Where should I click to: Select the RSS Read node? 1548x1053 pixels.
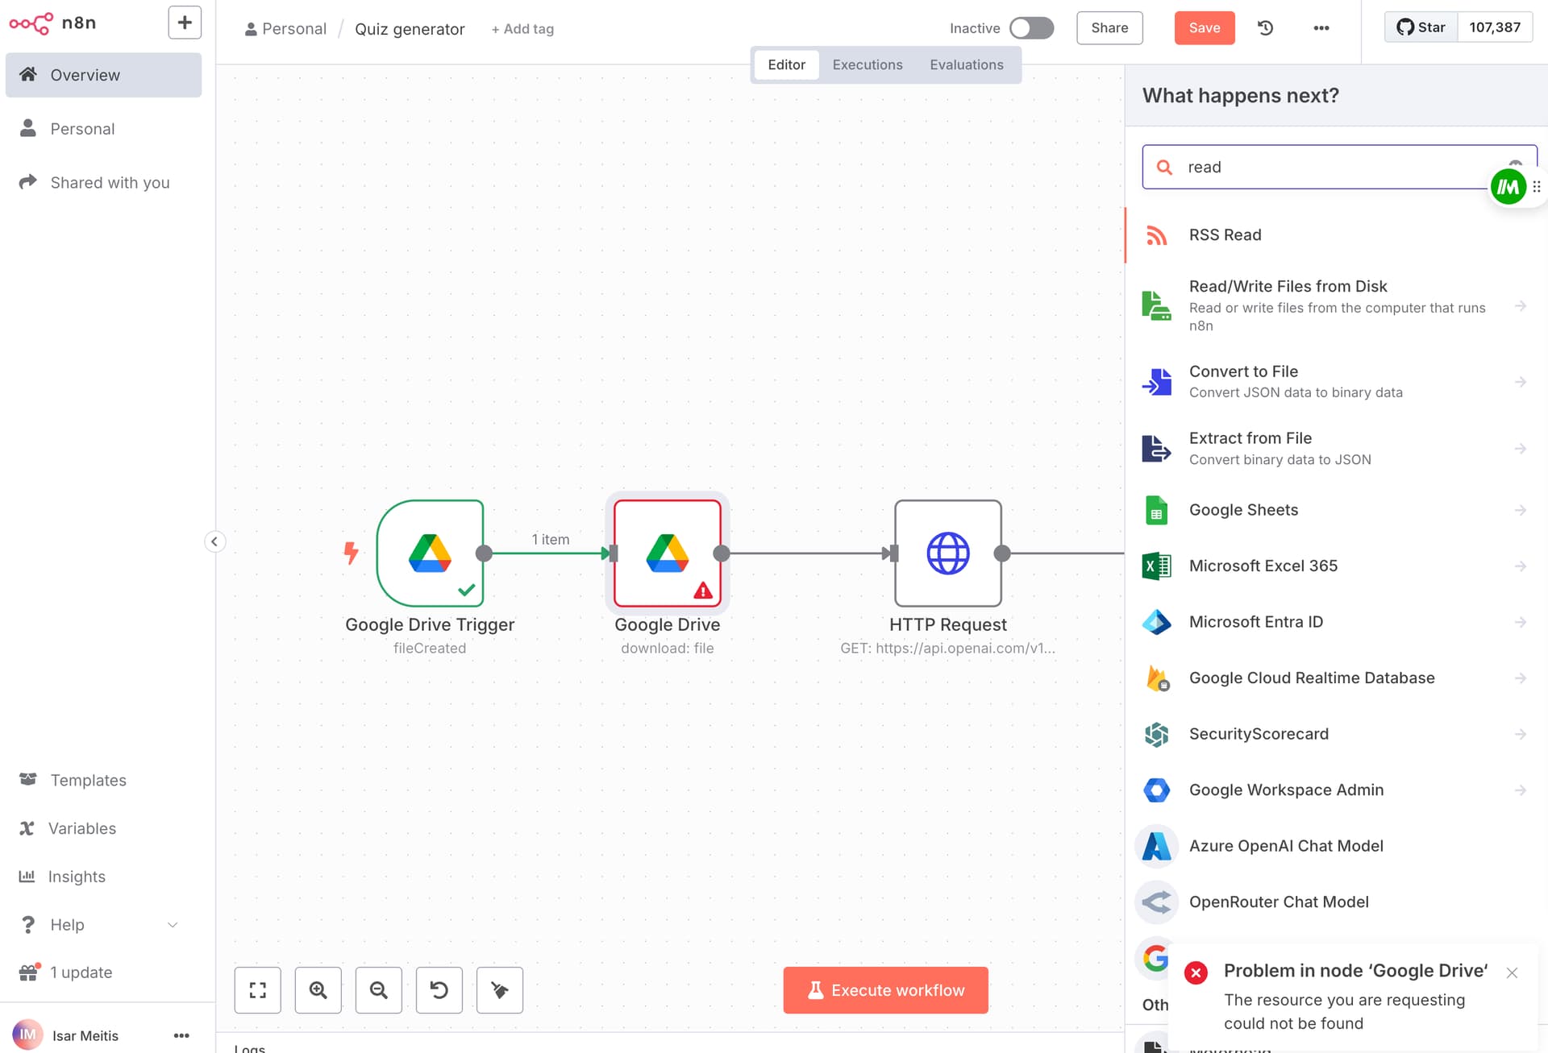pyautogui.click(x=1337, y=235)
